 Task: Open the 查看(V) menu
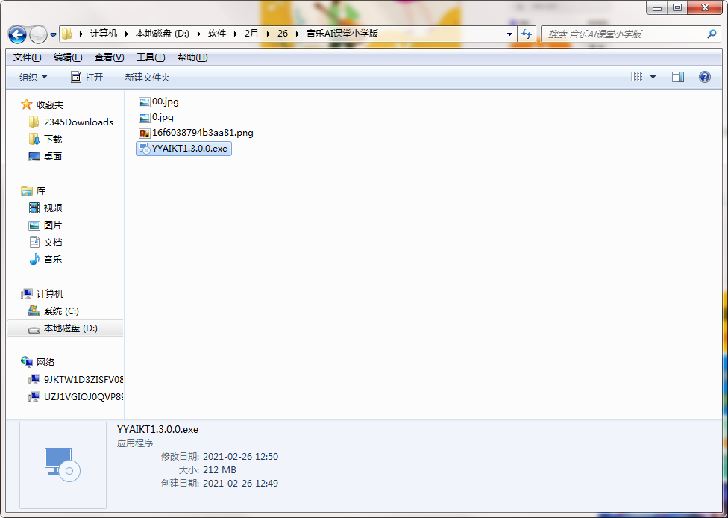[109, 57]
